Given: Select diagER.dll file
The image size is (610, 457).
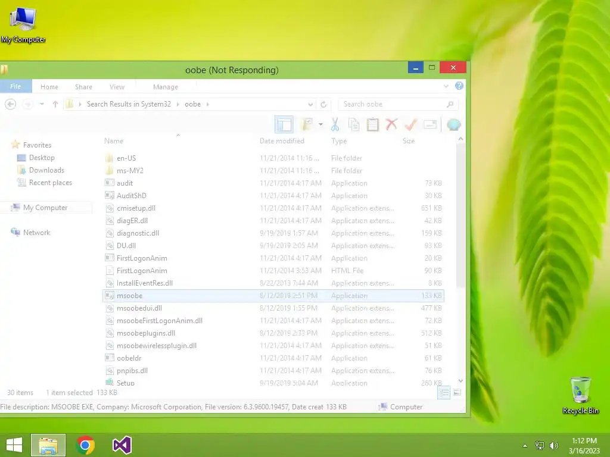Looking at the screenshot, I should pyautogui.click(x=273, y=220).
